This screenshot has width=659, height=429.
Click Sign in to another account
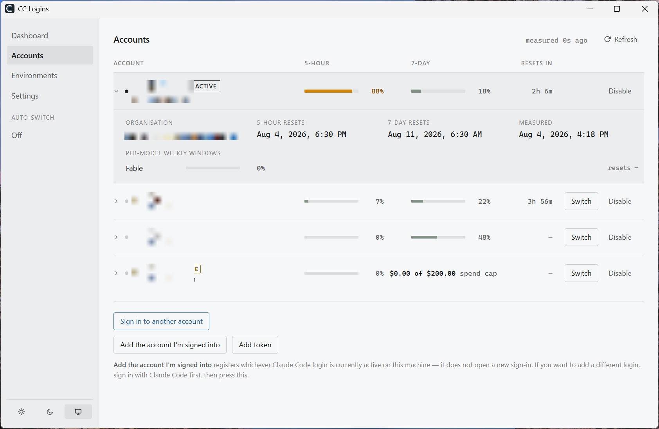pyautogui.click(x=161, y=321)
